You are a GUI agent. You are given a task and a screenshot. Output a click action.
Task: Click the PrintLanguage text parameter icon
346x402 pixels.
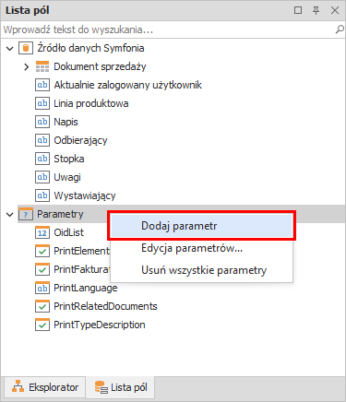(42, 288)
